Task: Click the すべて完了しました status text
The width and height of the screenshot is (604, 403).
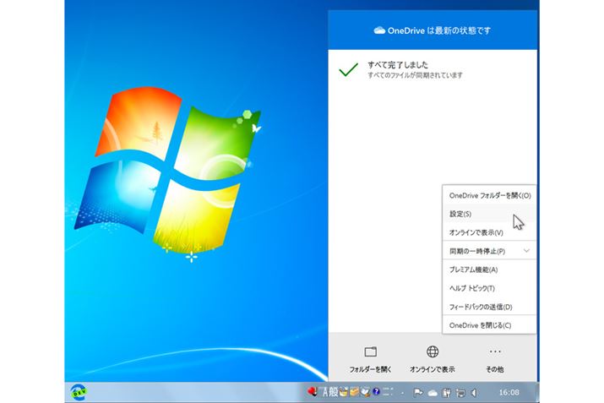Action: pyautogui.click(x=398, y=64)
